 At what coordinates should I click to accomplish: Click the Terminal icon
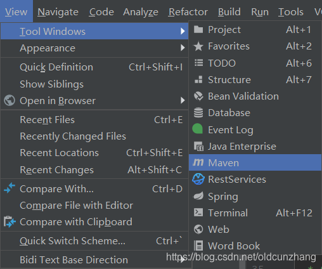[x=198, y=213]
